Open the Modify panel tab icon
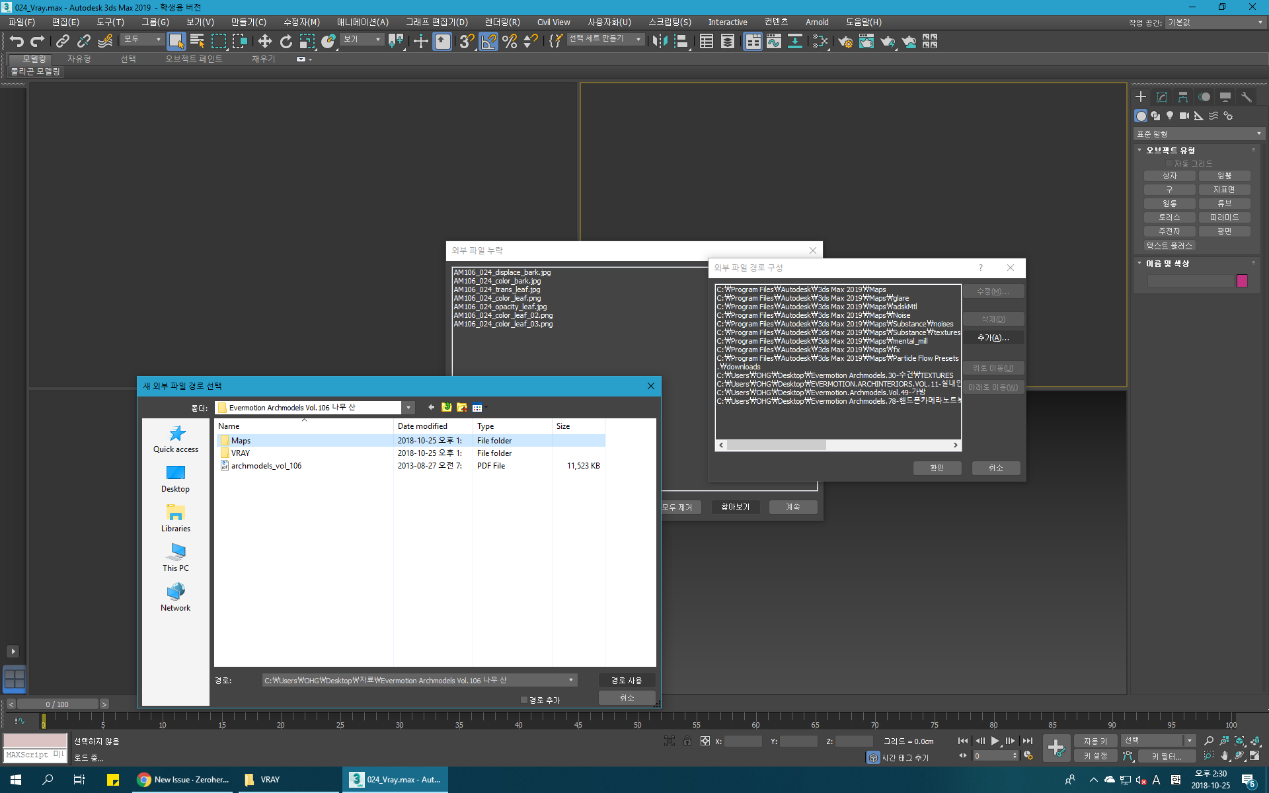Screen dimensions: 1269x793 1162,97
